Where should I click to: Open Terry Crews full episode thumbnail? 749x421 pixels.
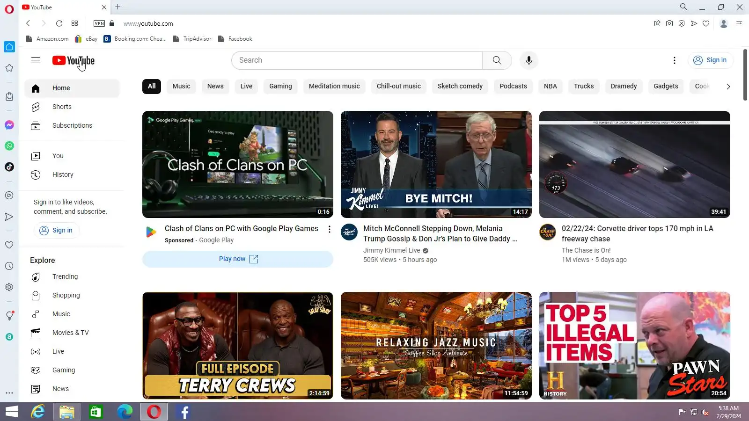[238, 346]
